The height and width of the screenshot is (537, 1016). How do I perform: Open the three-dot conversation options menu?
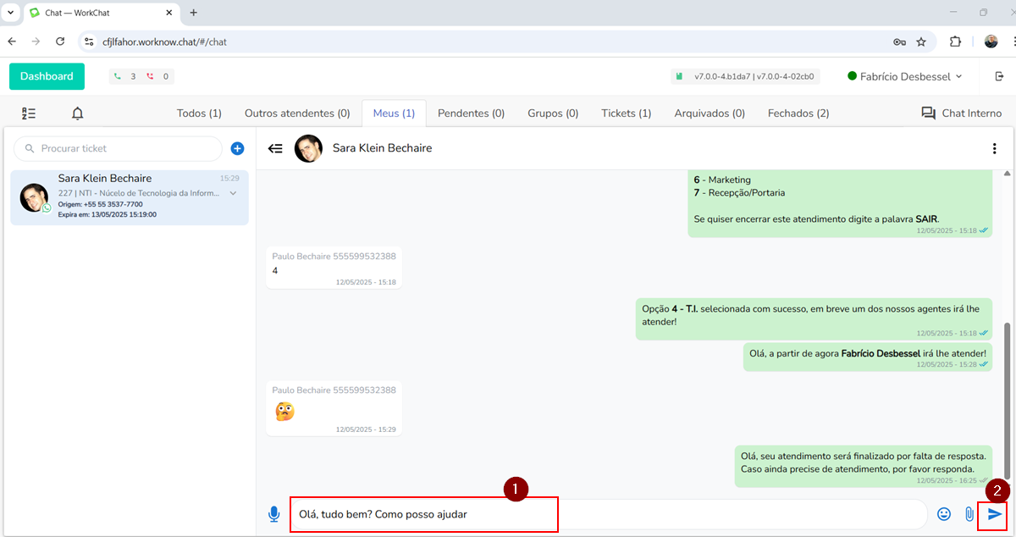pos(994,148)
